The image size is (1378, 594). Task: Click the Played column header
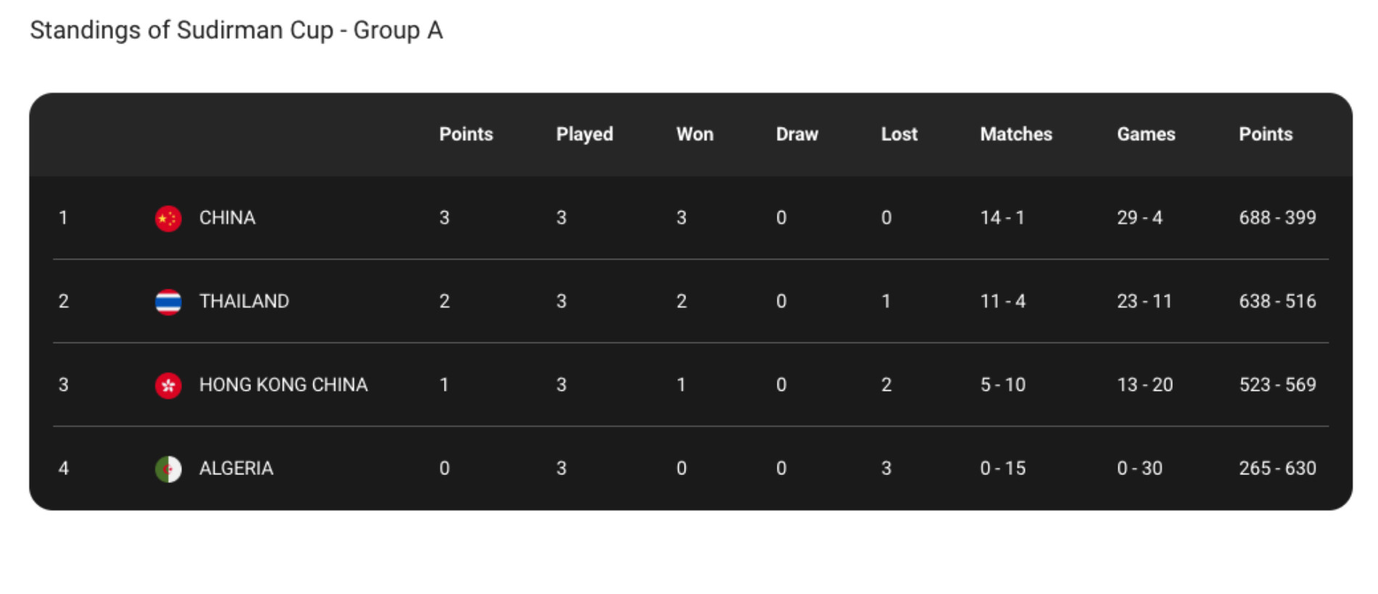[x=585, y=134]
